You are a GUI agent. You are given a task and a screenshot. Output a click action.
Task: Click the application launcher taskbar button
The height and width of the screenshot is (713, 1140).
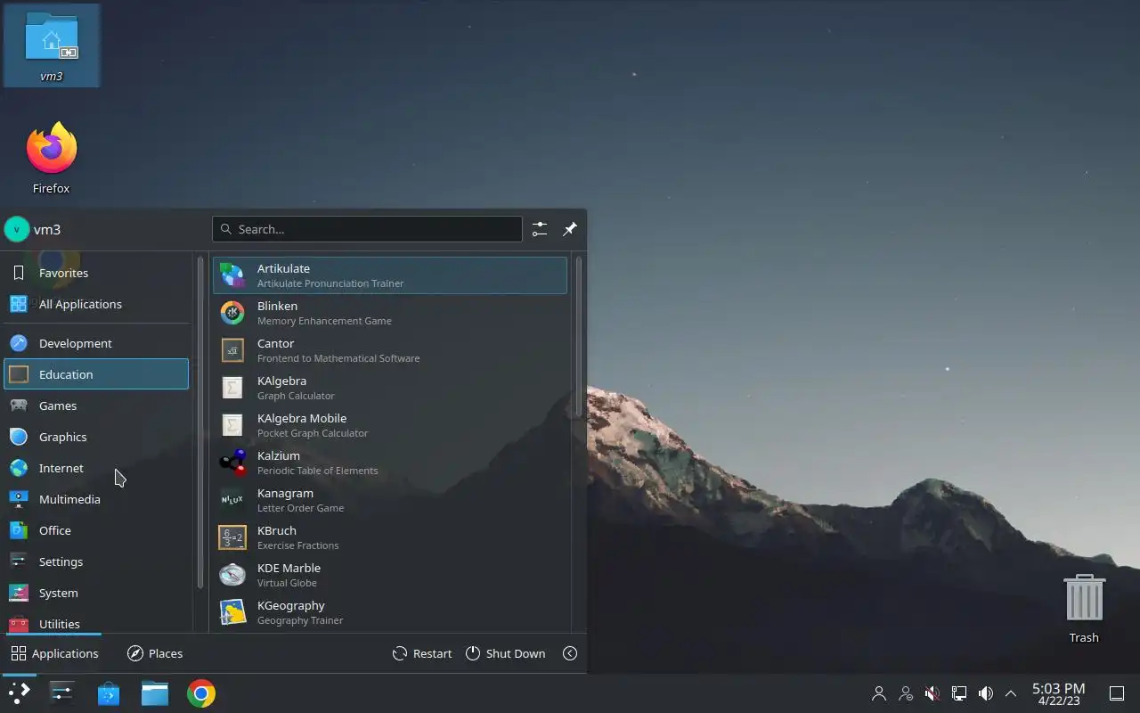point(19,693)
